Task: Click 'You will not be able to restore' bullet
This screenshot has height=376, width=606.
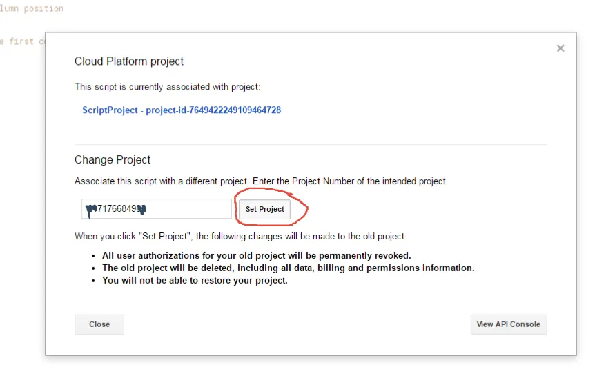Action: (x=195, y=281)
